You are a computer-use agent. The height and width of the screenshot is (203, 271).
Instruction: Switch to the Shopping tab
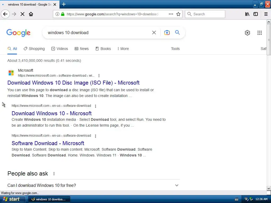[x=34, y=49]
